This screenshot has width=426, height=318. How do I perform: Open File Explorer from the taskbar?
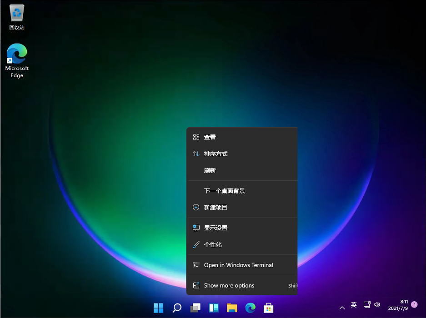coord(232,308)
